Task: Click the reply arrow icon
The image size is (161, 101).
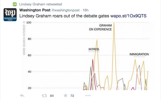Action: coord(22,96)
